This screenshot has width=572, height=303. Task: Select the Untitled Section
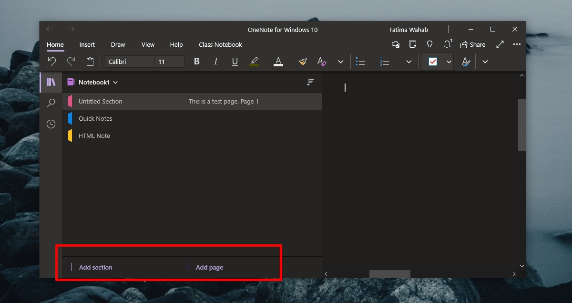(x=121, y=101)
